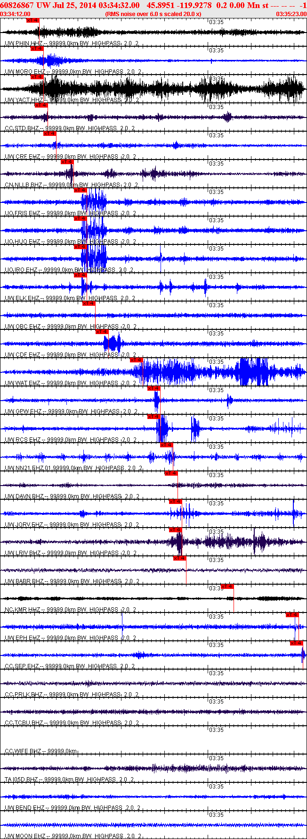Viewport: 307px width, 839px height.
Task: Select the pick marker on the KMR HHZ trace
Action: coord(227,587)
